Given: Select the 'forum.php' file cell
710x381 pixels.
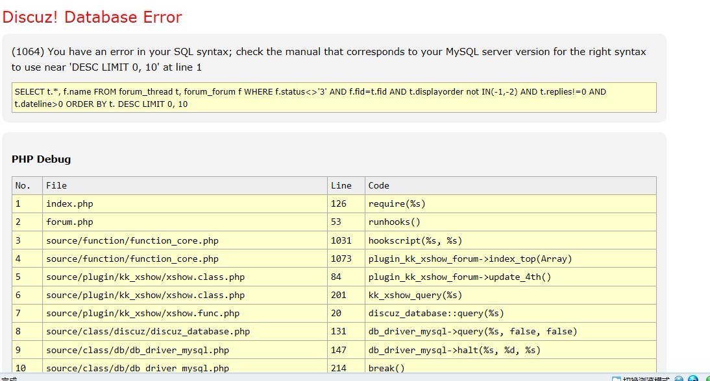Looking at the screenshot, I should coord(185,222).
